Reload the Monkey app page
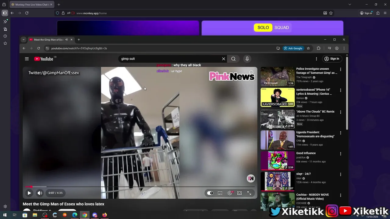390x219 pixels. point(27,13)
